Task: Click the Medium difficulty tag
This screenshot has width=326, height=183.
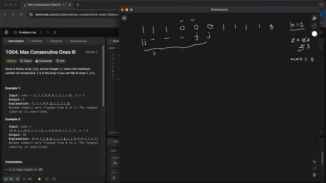Action: [x=11, y=61]
